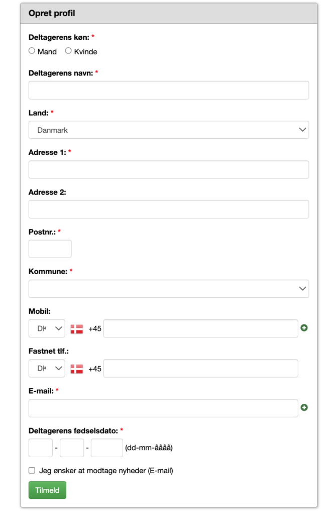Click the green plus icon beside Mobil field
Screen dimensions: 332x515
(x=304, y=328)
